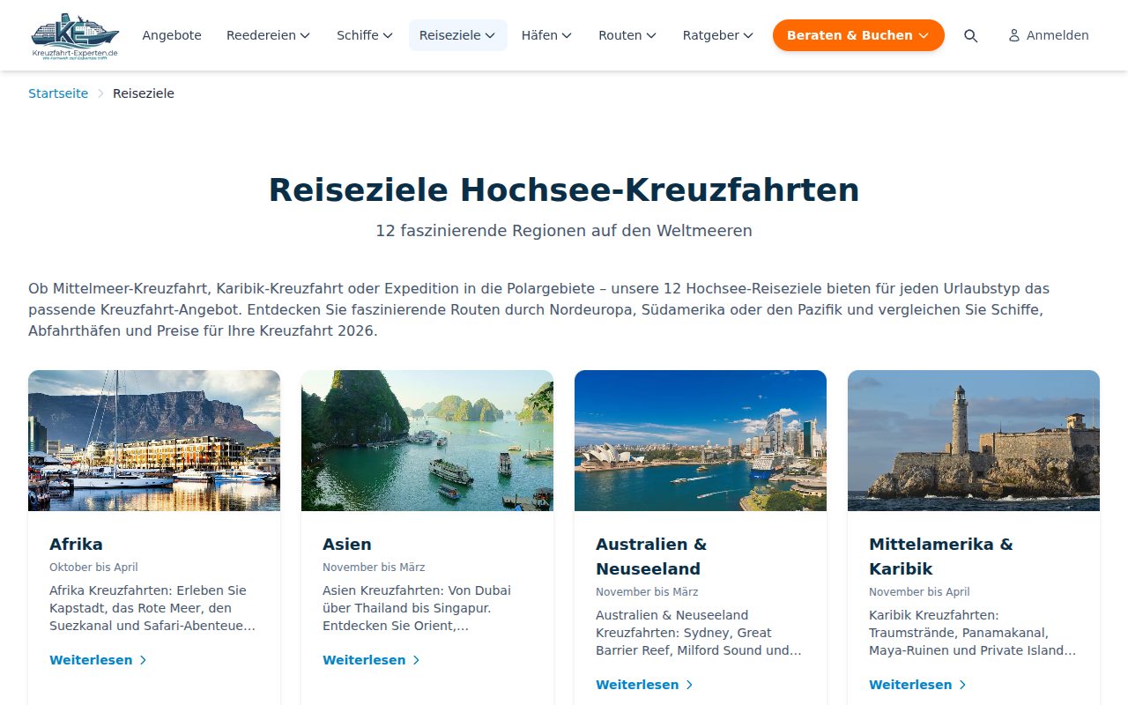Click the Kreuzfahrt-Experten.de ship logo
This screenshot has width=1128, height=705.
(x=75, y=35)
